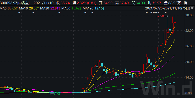Viewport: 195px width, 98px height.
Task: Select the MA10 28.68 indicator label
Action: tap(29, 8)
